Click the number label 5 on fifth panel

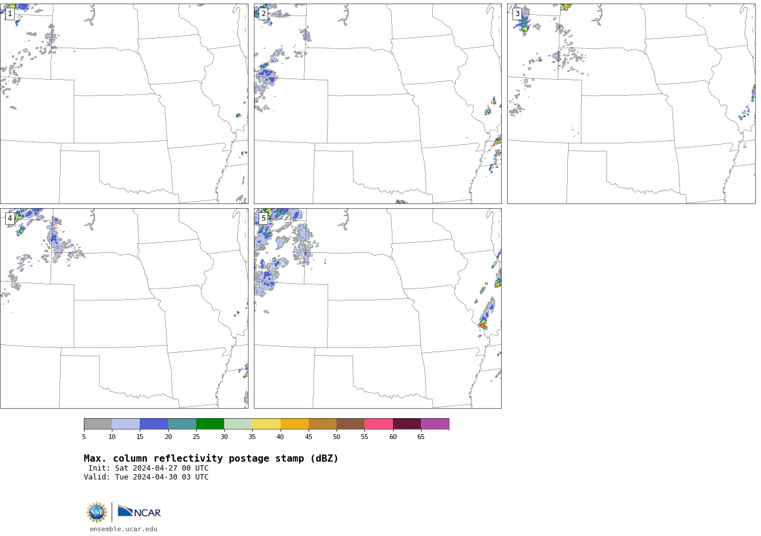[263, 218]
